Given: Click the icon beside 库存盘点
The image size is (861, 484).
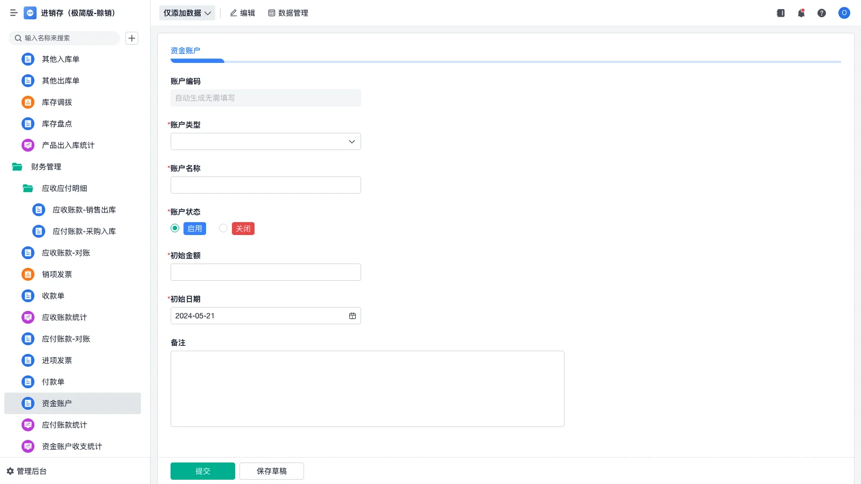Looking at the screenshot, I should 28,124.
